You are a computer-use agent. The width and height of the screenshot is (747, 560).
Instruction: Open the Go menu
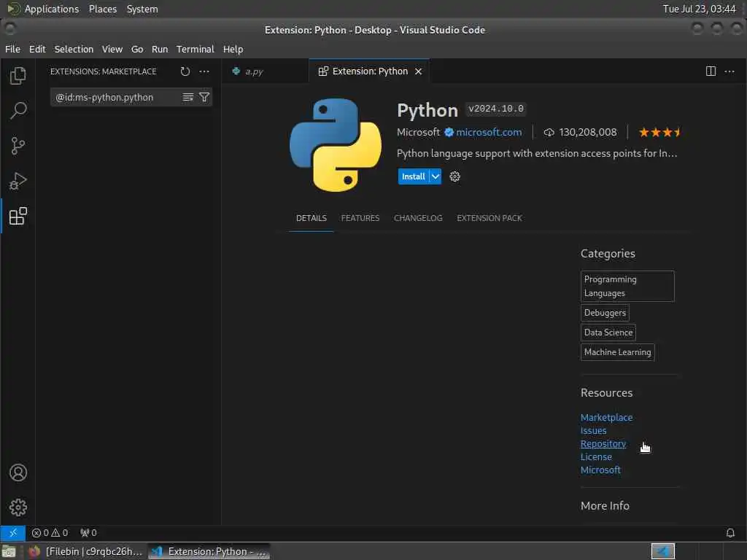137,49
